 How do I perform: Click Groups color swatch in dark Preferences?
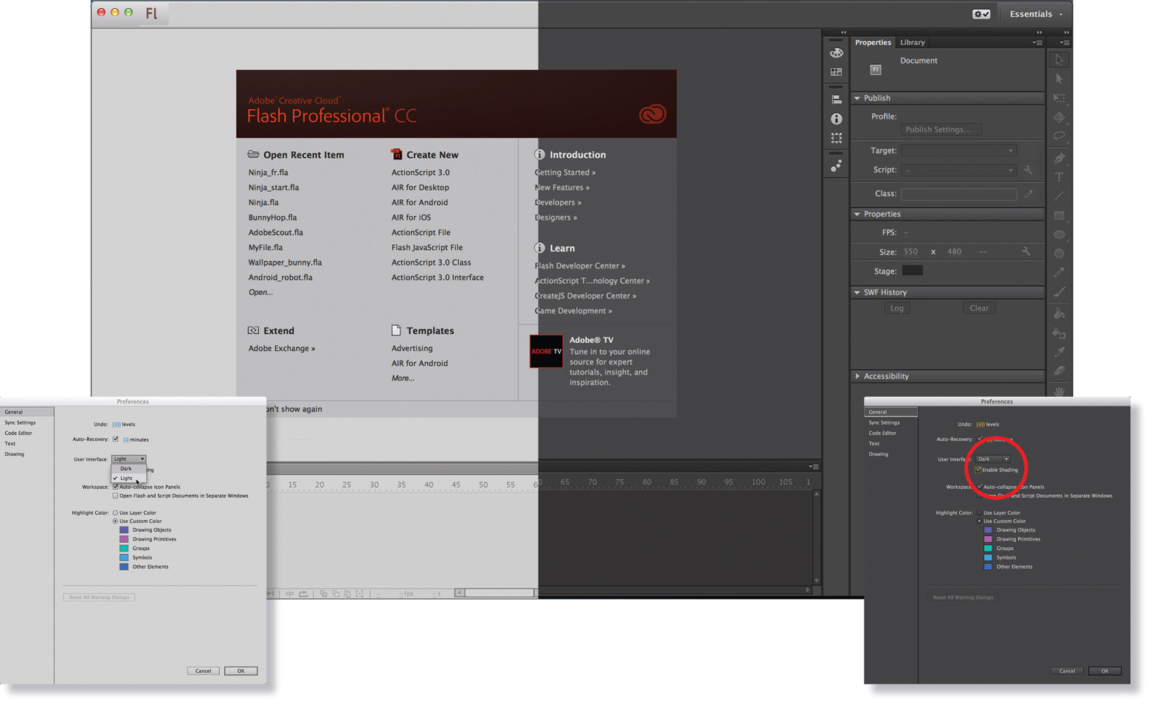pyautogui.click(x=988, y=549)
